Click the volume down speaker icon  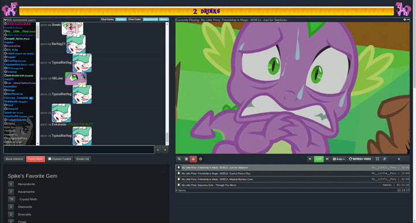[310, 159]
